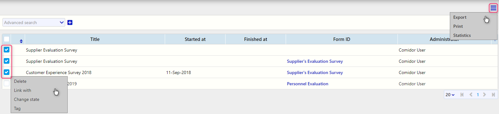Open the page size 20 dropdown
This screenshot has height=114, width=499.
[450, 95]
